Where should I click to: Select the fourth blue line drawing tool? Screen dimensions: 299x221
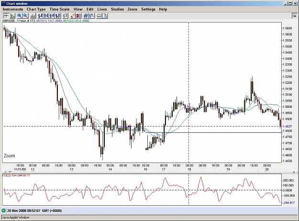pyautogui.click(x=58, y=16)
